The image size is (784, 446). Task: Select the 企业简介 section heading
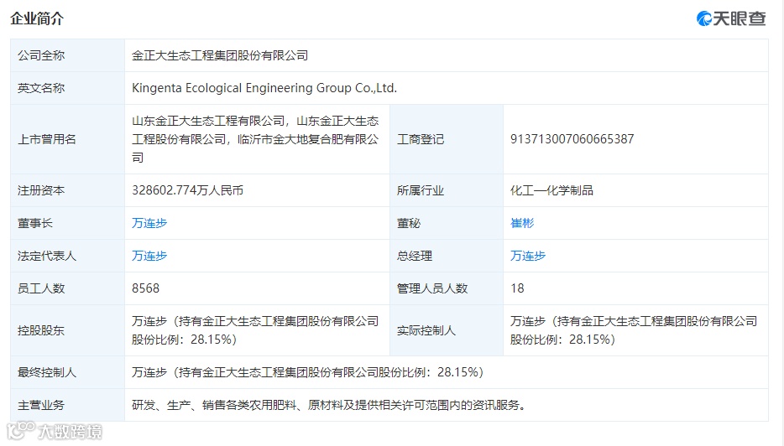[37, 18]
